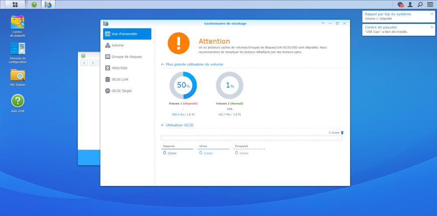The width and height of the screenshot is (437, 216).
Task: Show the widgets panel icon
Action: point(430,5)
